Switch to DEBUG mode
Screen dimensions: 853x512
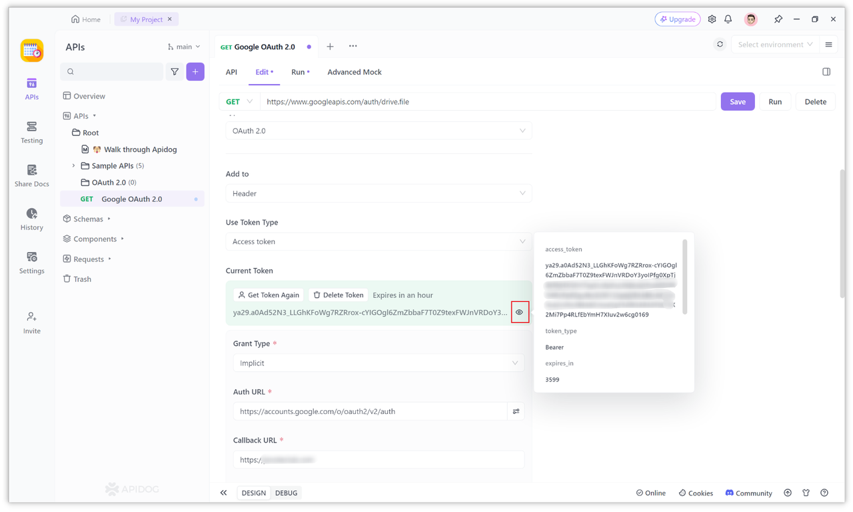[x=286, y=493]
